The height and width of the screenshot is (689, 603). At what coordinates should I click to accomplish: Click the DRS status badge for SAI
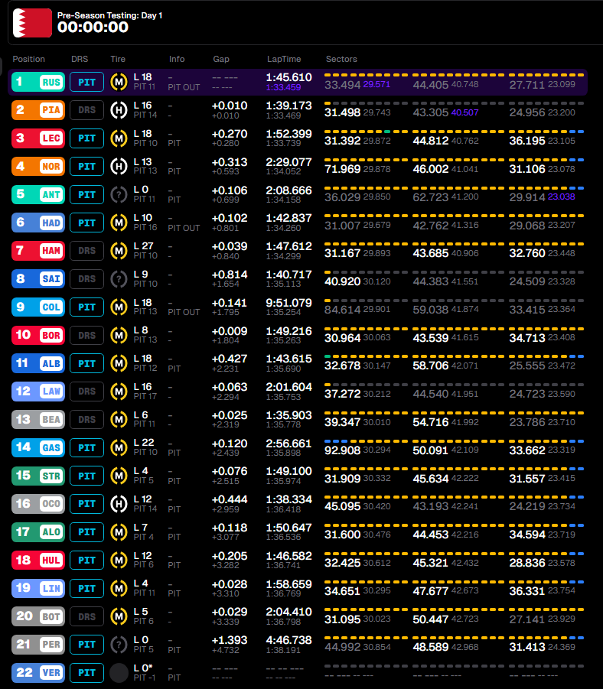coord(87,278)
